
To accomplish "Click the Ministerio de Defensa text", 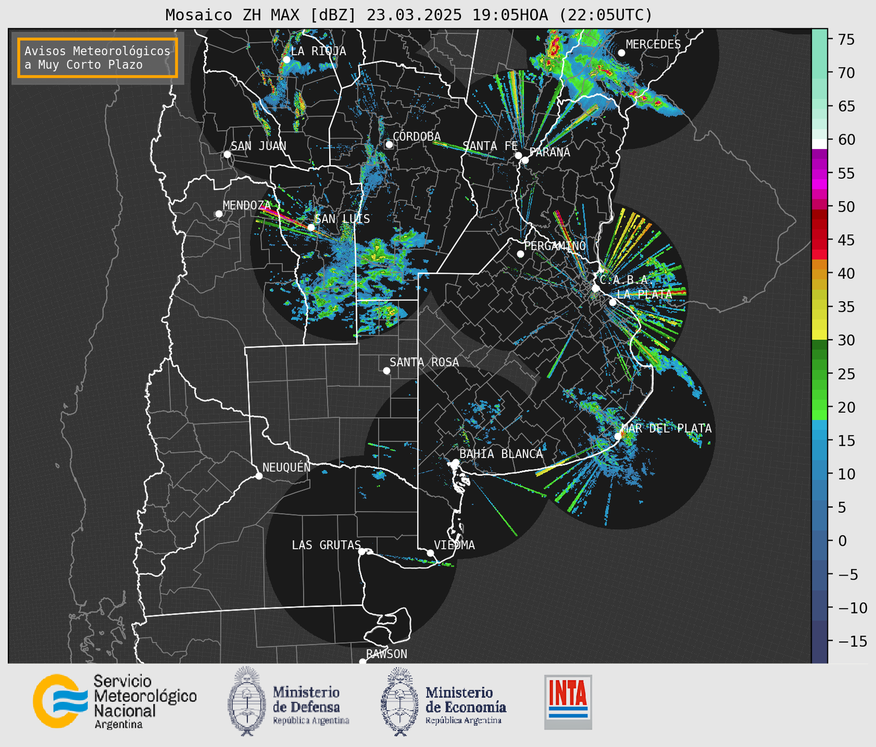I will (311, 705).
